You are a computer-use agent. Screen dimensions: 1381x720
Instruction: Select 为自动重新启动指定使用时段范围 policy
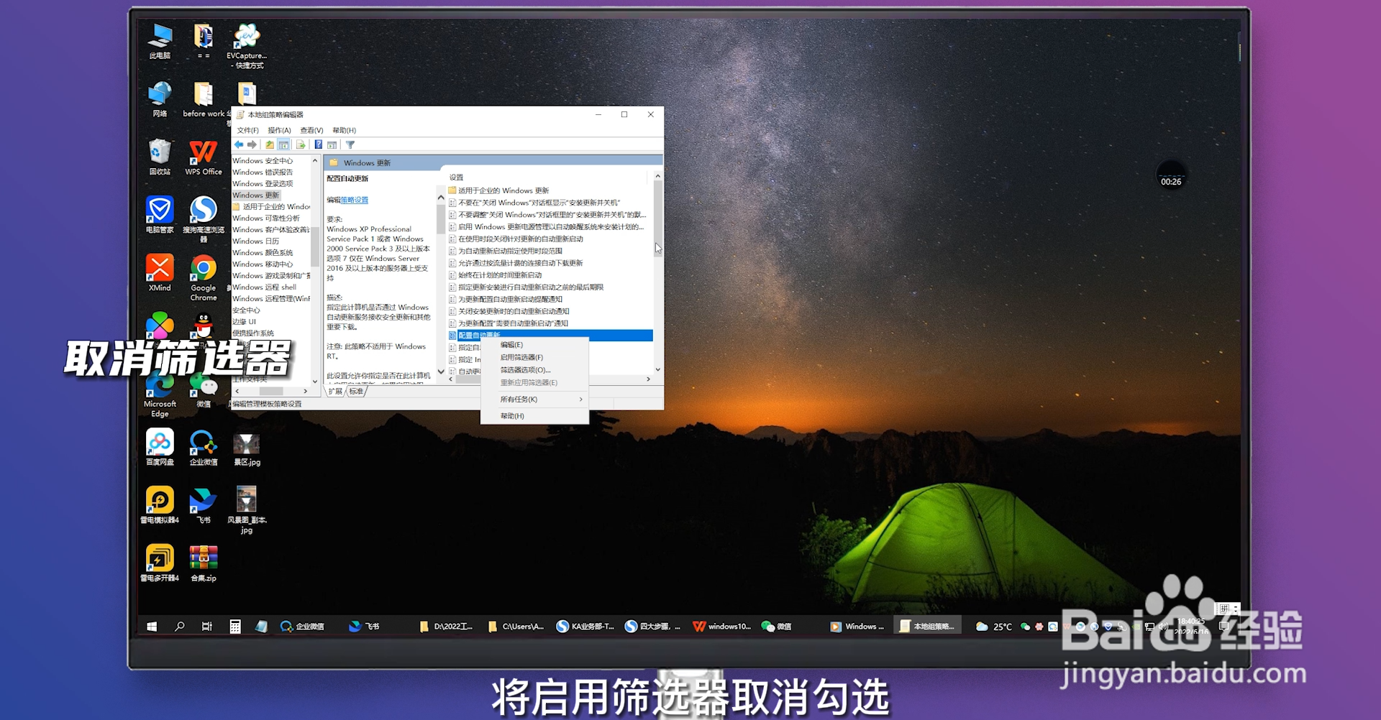pos(510,251)
